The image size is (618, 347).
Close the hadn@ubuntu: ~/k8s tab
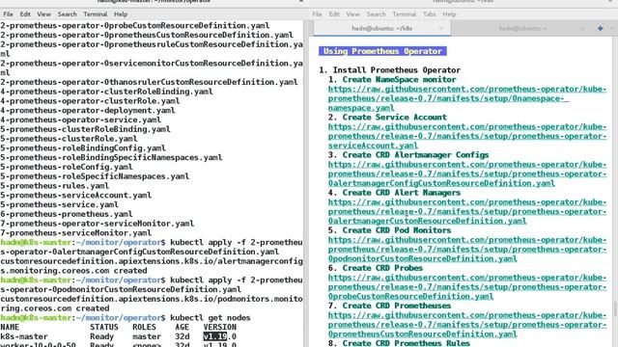pyautogui.click(x=441, y=28)
